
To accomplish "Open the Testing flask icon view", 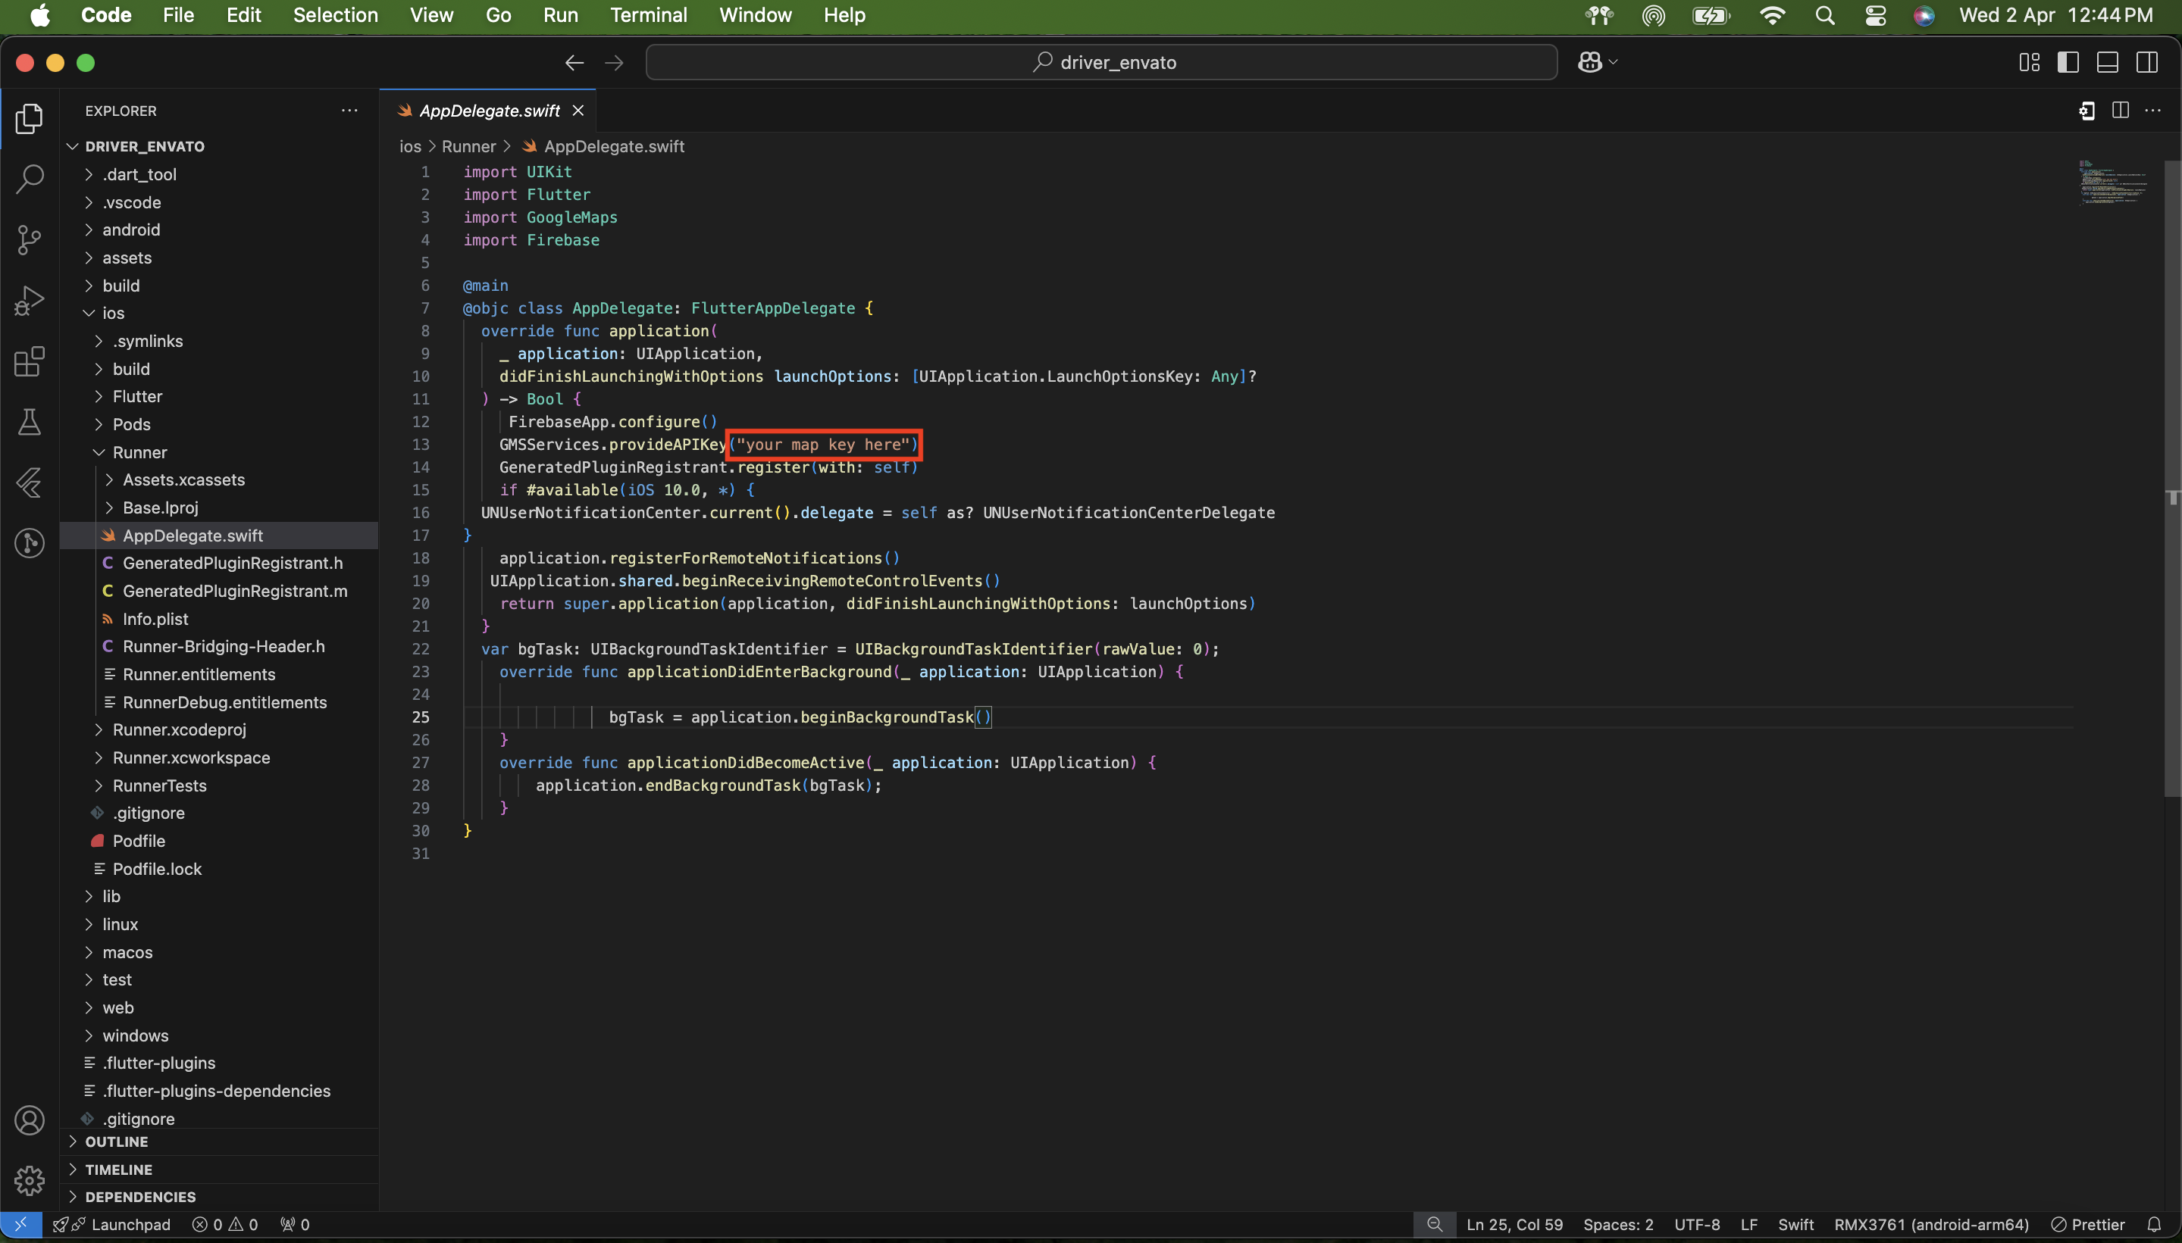I will (30, 422).
